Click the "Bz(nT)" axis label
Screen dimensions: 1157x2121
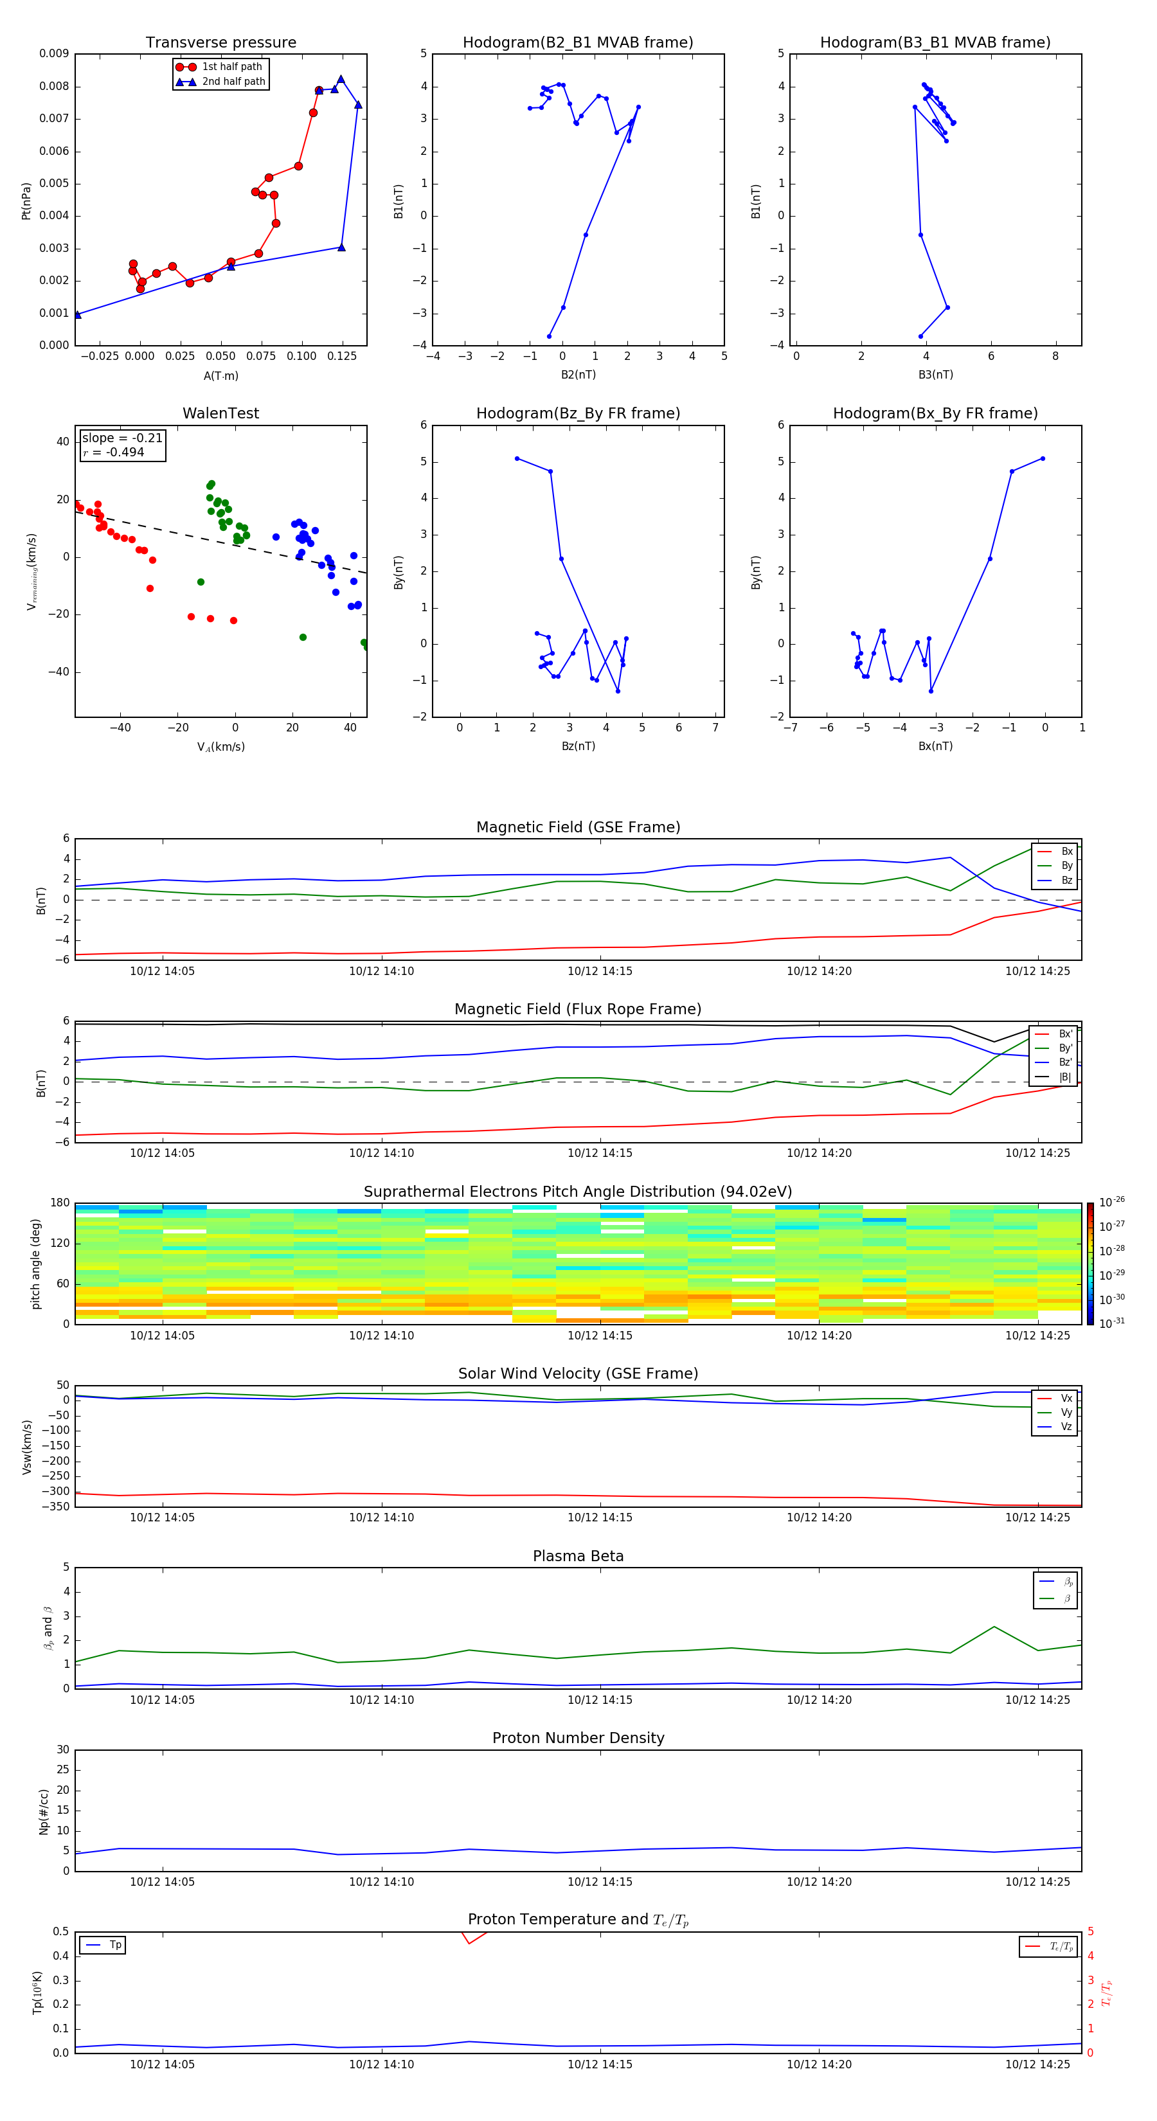click(578, 747)
